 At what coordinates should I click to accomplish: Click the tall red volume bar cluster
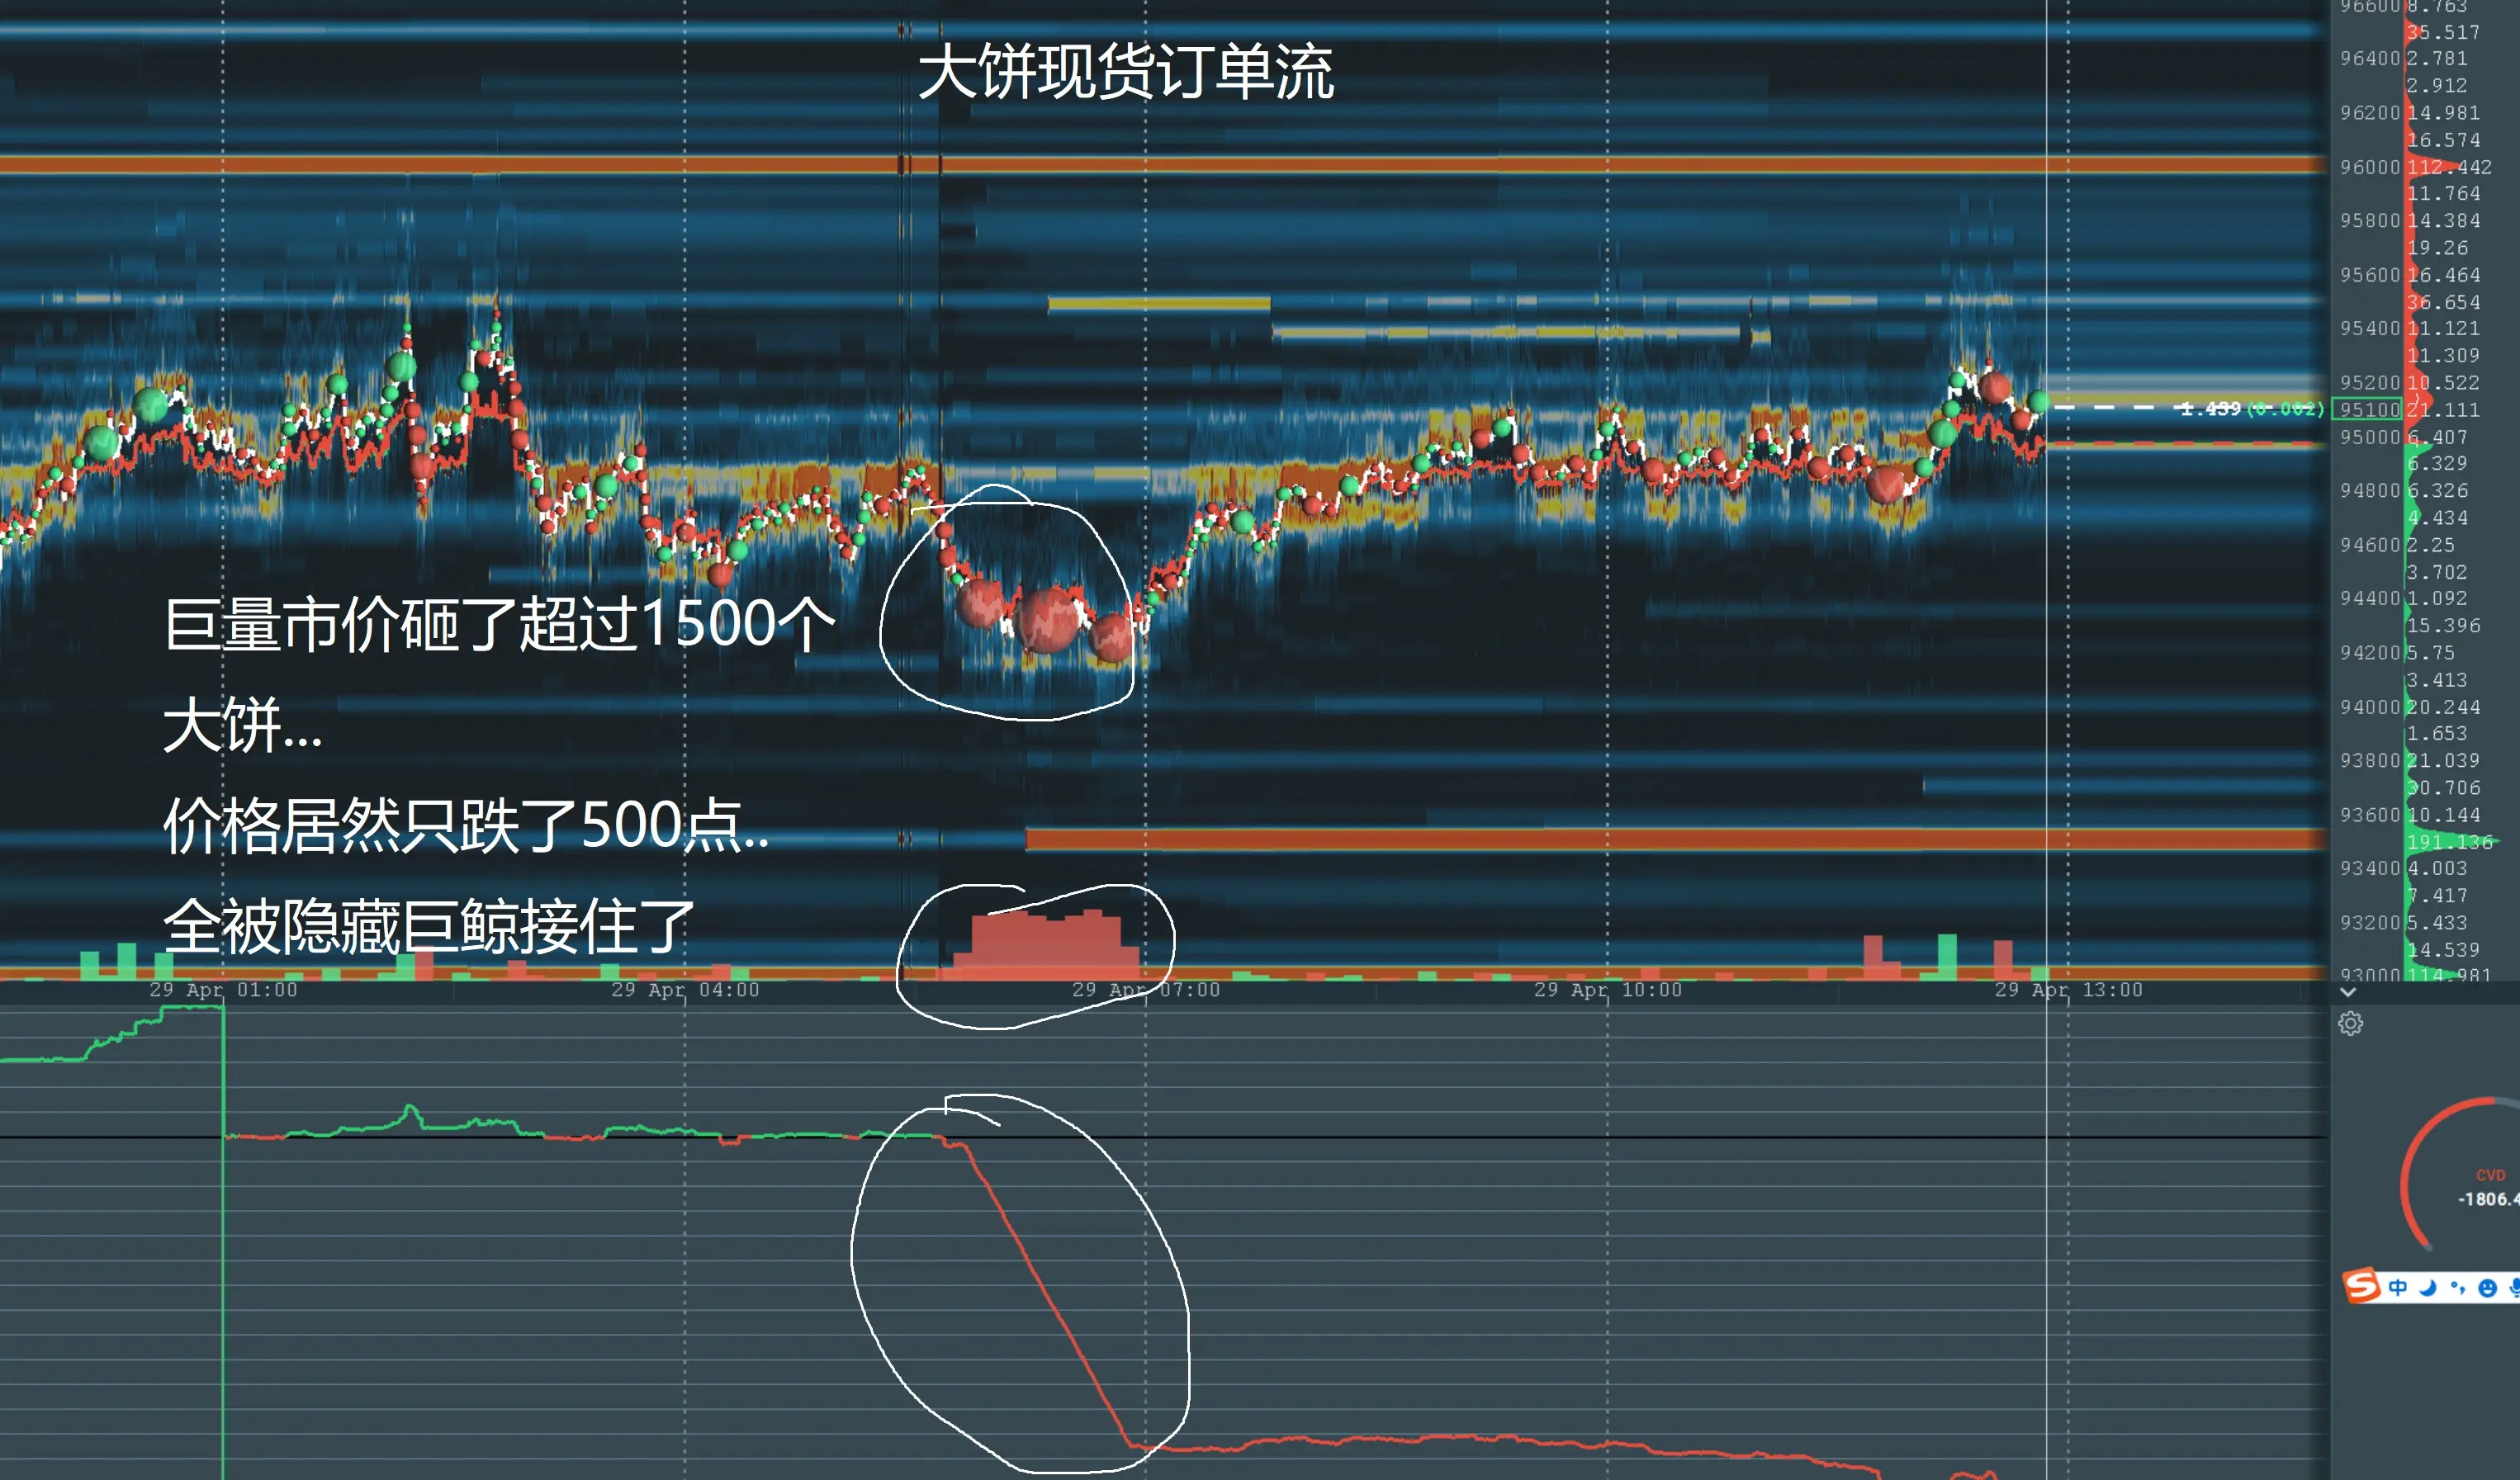[1045, 942]
